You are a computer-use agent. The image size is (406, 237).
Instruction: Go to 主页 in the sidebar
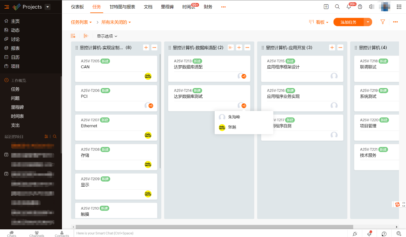(15, 21)
